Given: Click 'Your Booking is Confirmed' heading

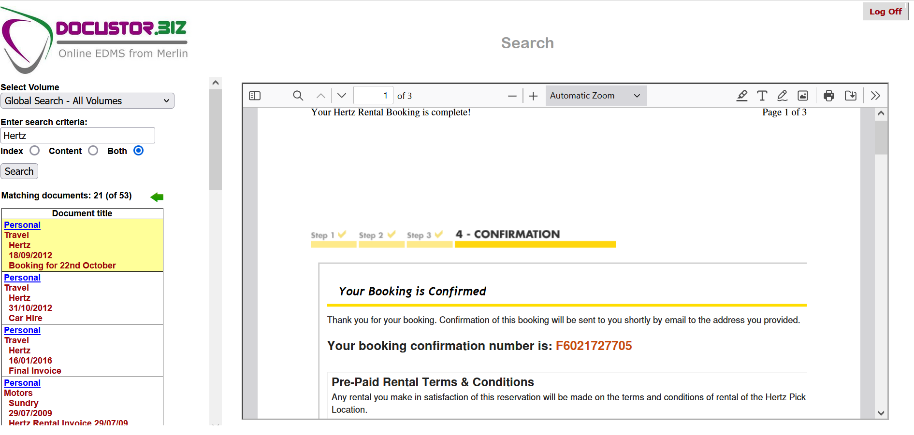Looking at the screenshot, I should coord(412,291).
